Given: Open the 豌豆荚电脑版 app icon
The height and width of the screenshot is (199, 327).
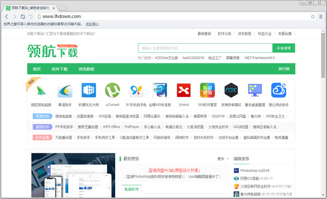Looking at the screenshot, I should click(x=41, y=90).
